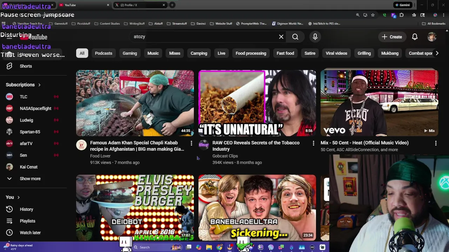Play the Adam Khan Chapli Kabab thumbnail

click(x=135, y=103)
